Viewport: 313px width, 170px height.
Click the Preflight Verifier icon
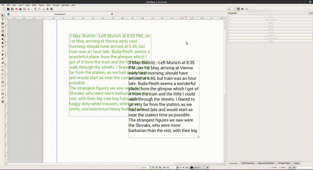(24, 9)
